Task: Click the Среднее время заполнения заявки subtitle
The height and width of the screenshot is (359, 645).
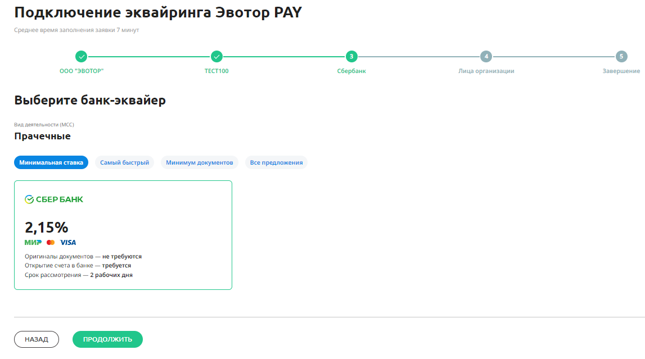Action: pyautogui.click(x=76, y=30)
